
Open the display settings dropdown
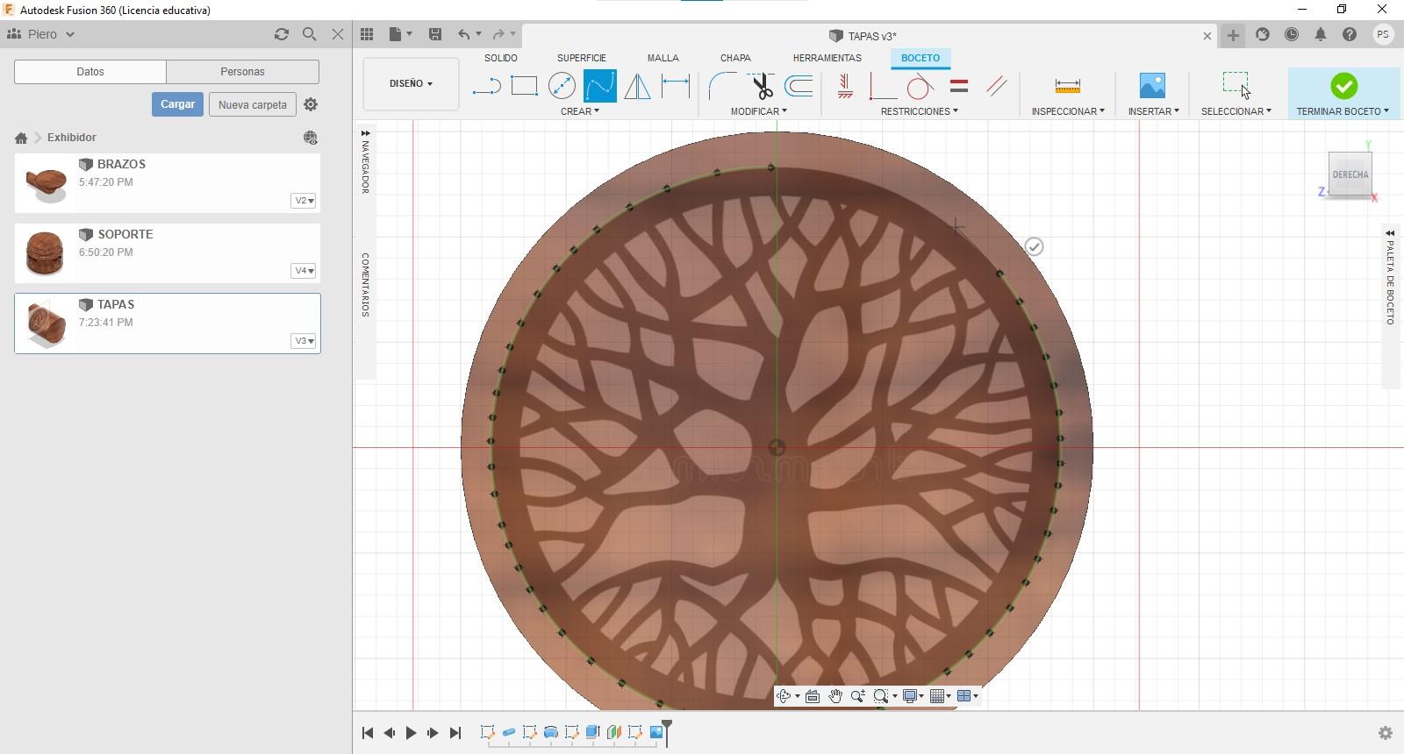(913, 696)
